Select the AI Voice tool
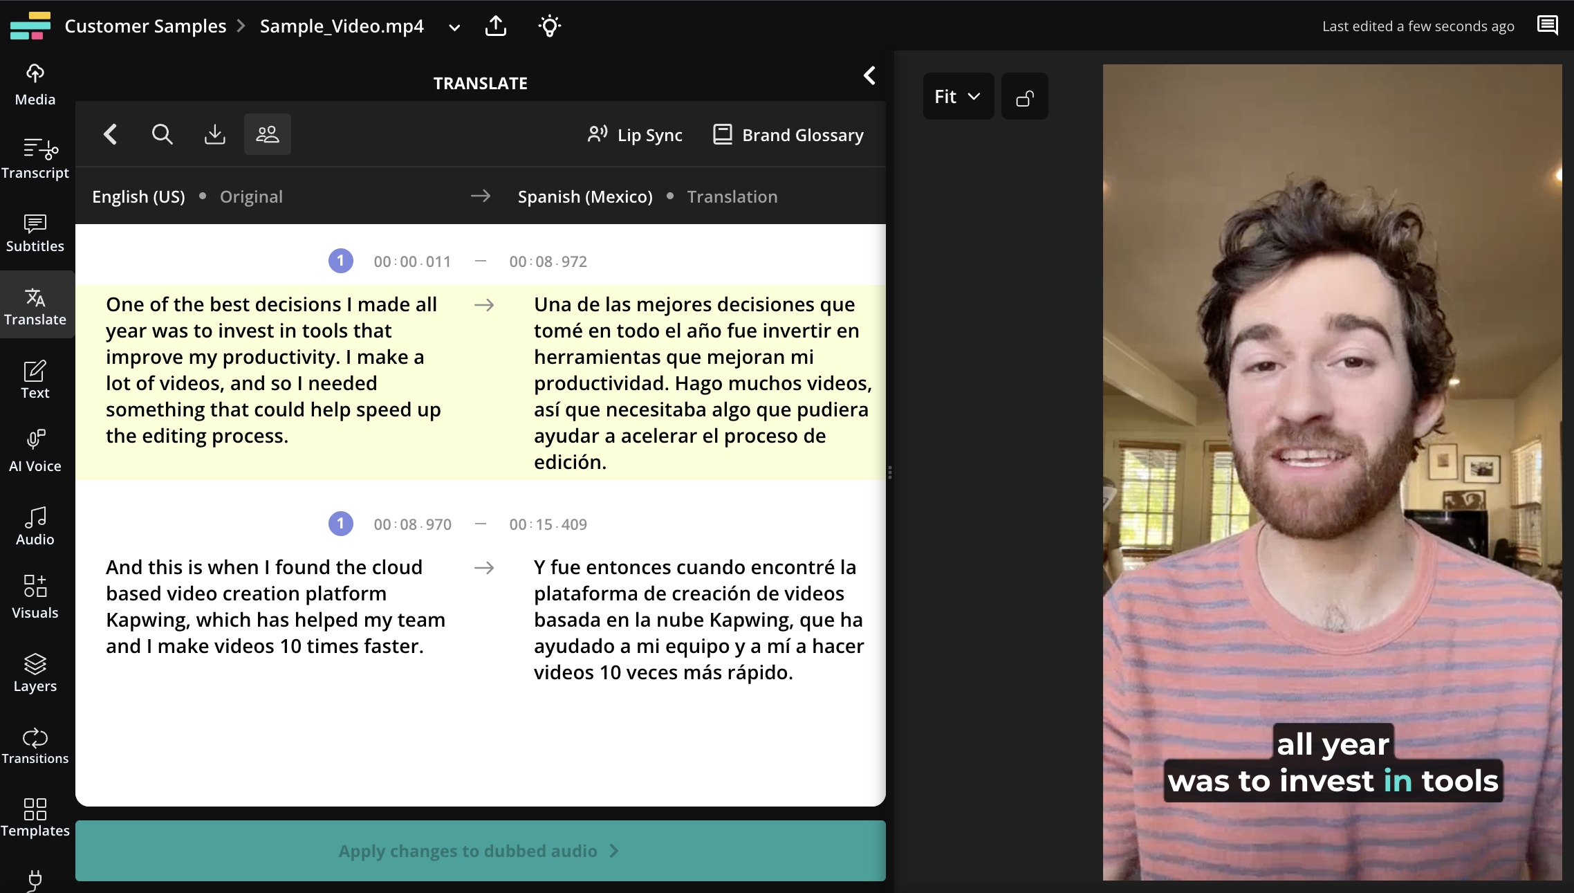This screenshot has height=893, width=1574. [35, 451]
